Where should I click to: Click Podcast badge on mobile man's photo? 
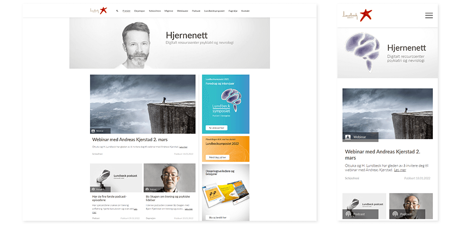coord(407,214)
